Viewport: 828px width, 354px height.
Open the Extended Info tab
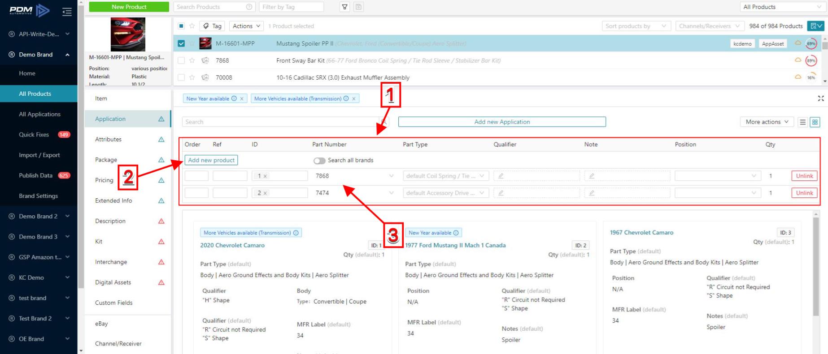point(127,200)
